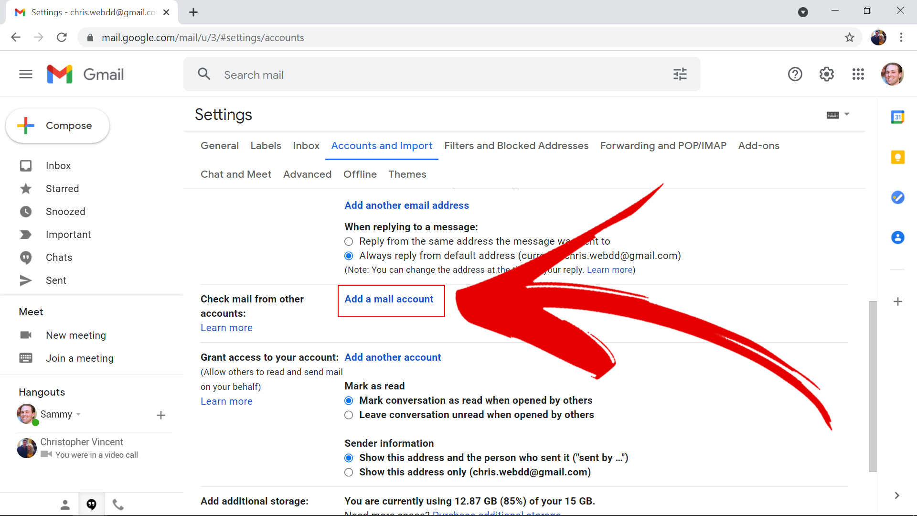Click the settings page vertical scrollbar
This screenshot has width=917, height=516.
pyautogui.click(x=873, y=386)
